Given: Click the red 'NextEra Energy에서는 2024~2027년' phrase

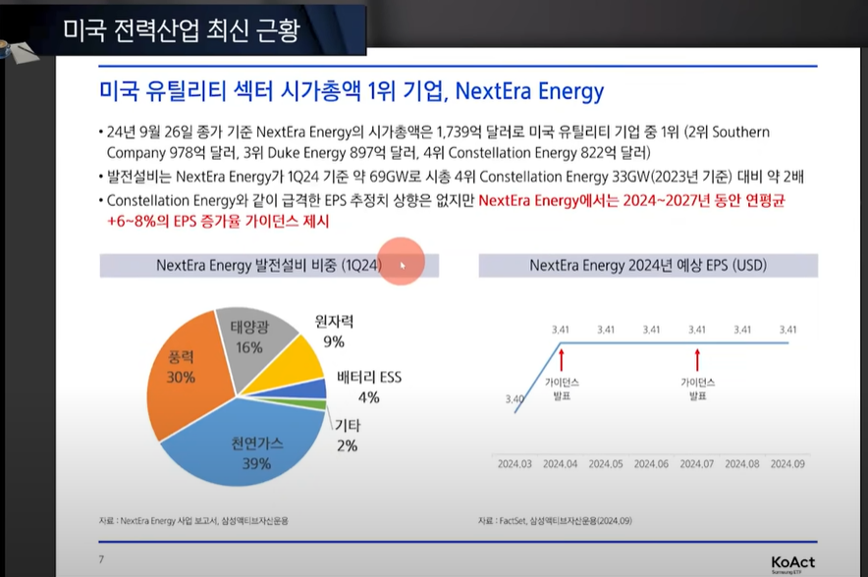Looking at the screenshot, I should pyautogui.click(x=595, y=201).
